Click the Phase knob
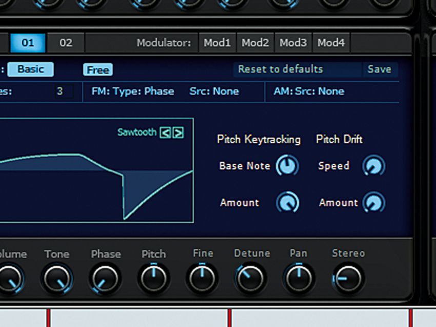The height and width of the screenshot is (327, 436). pyautogui.click(x=106, y=278)
